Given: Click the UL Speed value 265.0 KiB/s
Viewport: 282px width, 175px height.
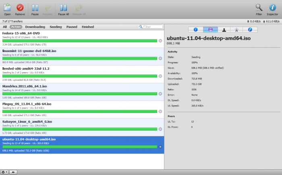Looking at the screenshot, I should (x=197, y=106).
